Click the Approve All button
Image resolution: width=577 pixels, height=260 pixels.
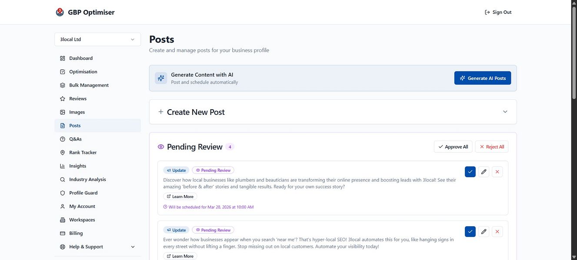point(453,147)
